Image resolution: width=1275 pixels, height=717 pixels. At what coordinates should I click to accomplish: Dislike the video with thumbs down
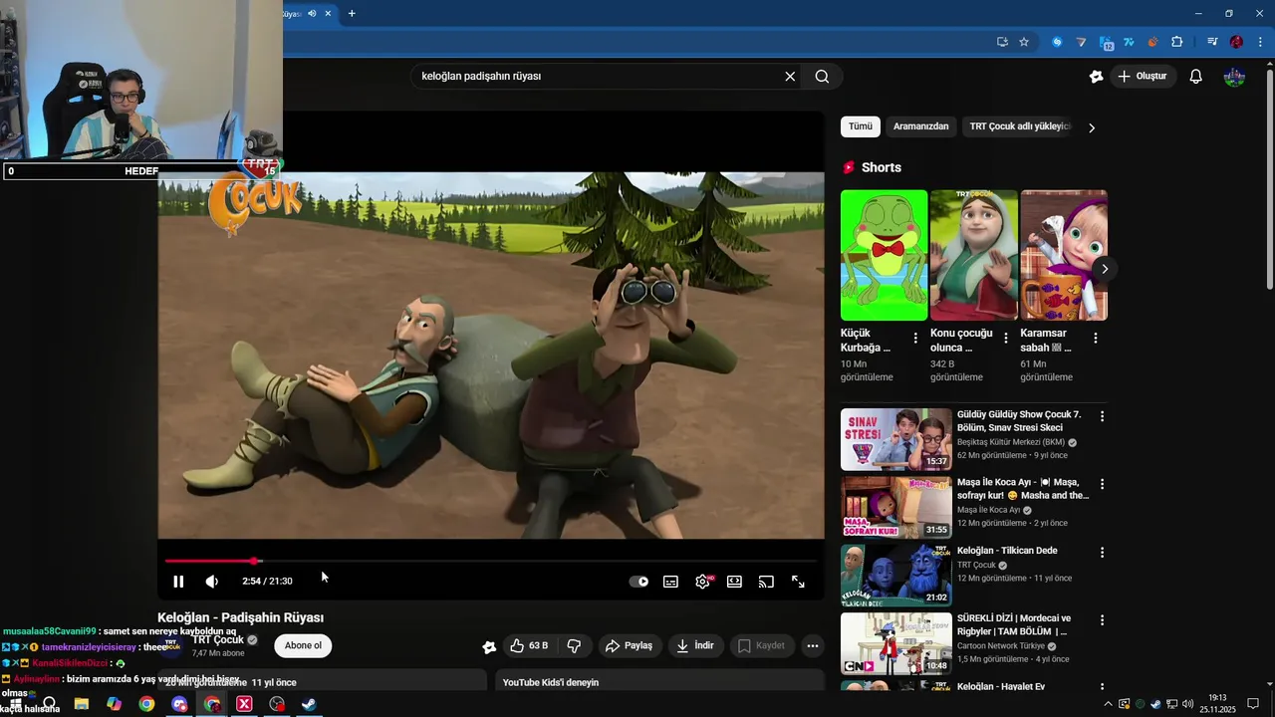click(x=574, y=645)
